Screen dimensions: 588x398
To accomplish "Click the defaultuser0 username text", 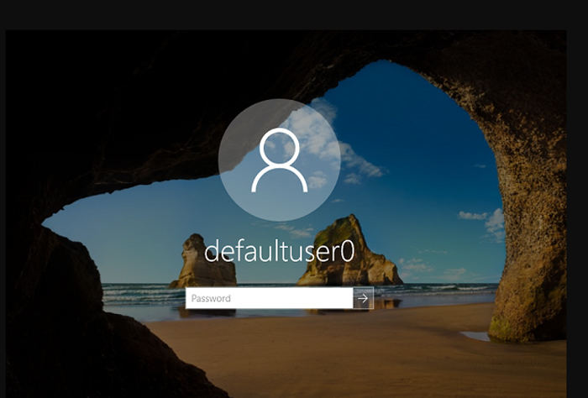I will click(280, 251).
